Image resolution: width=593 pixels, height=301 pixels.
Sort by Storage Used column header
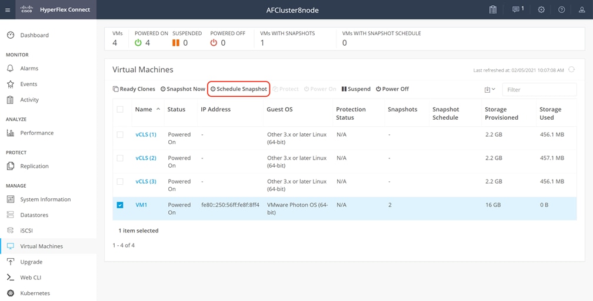click(x=550, y=113)
